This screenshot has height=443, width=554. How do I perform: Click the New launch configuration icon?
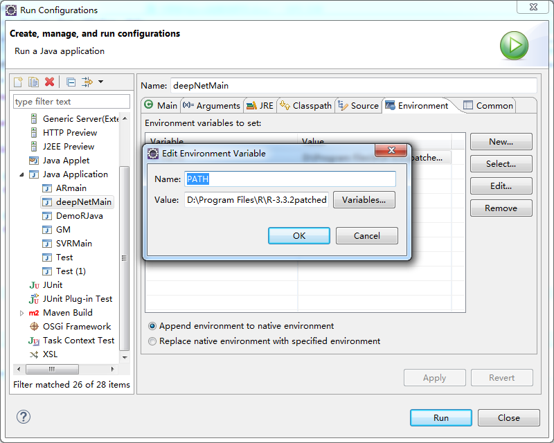(x=19, y=82)
